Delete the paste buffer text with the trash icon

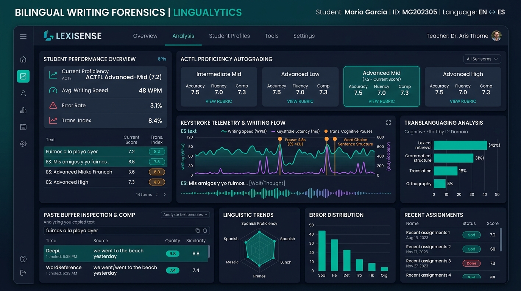205,230
